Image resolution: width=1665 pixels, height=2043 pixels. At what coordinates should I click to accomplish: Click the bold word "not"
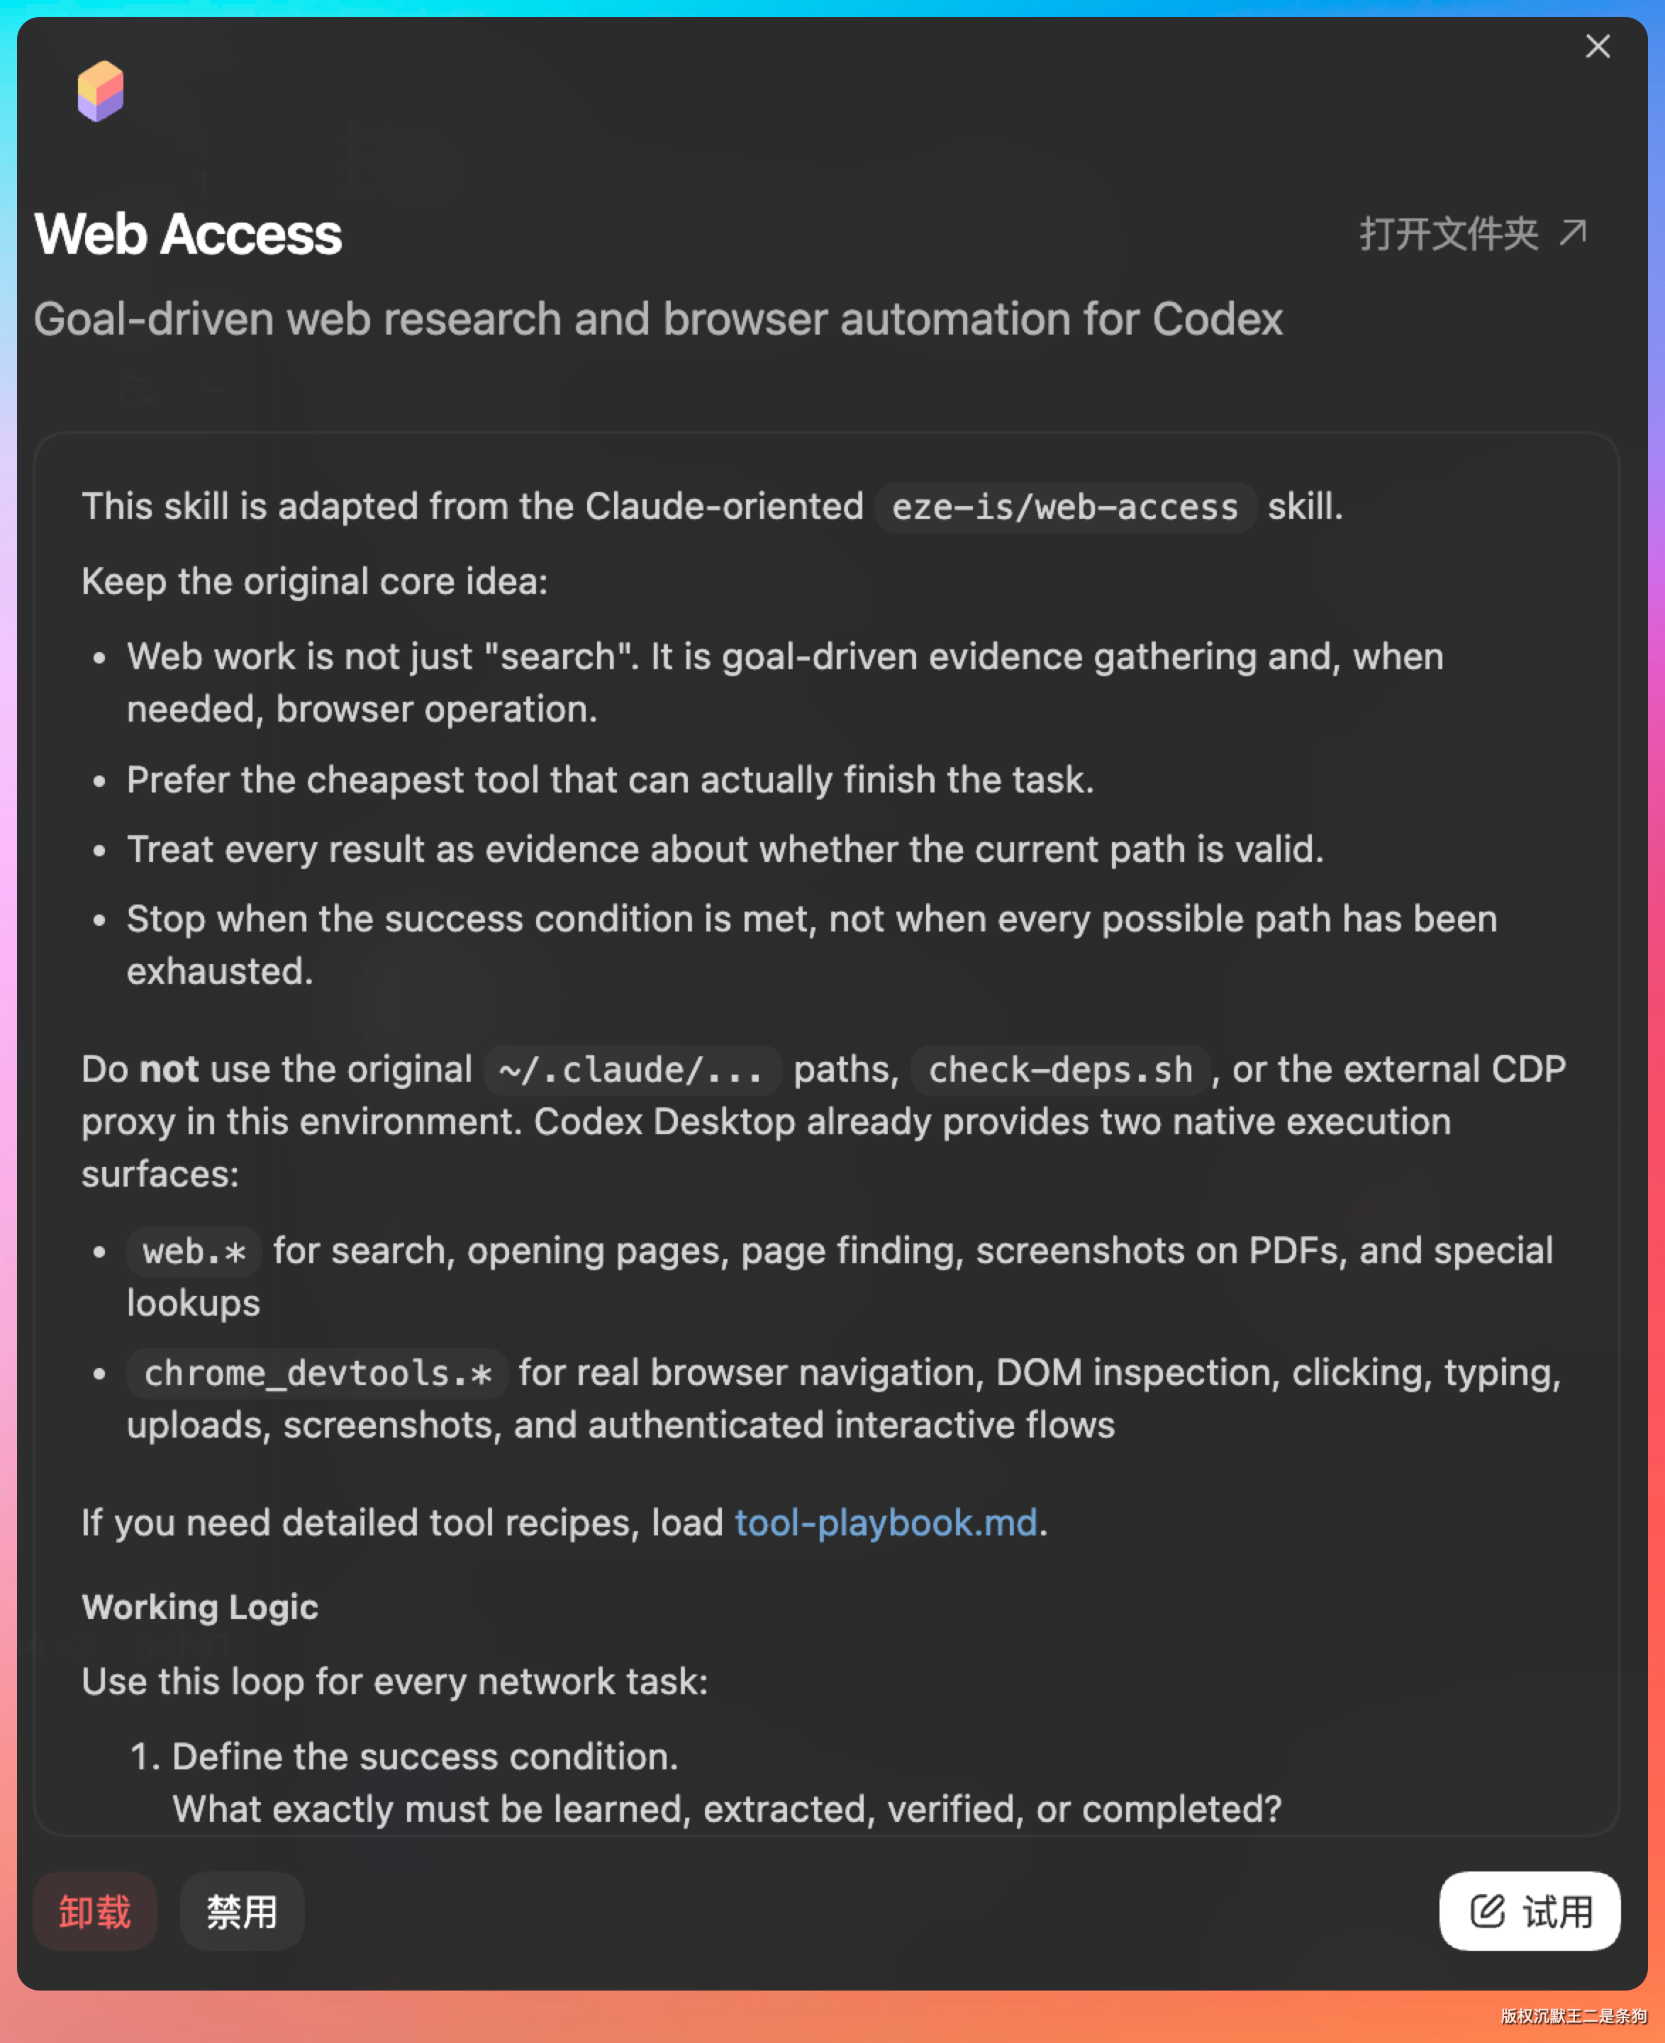(x=169, y=1069)
